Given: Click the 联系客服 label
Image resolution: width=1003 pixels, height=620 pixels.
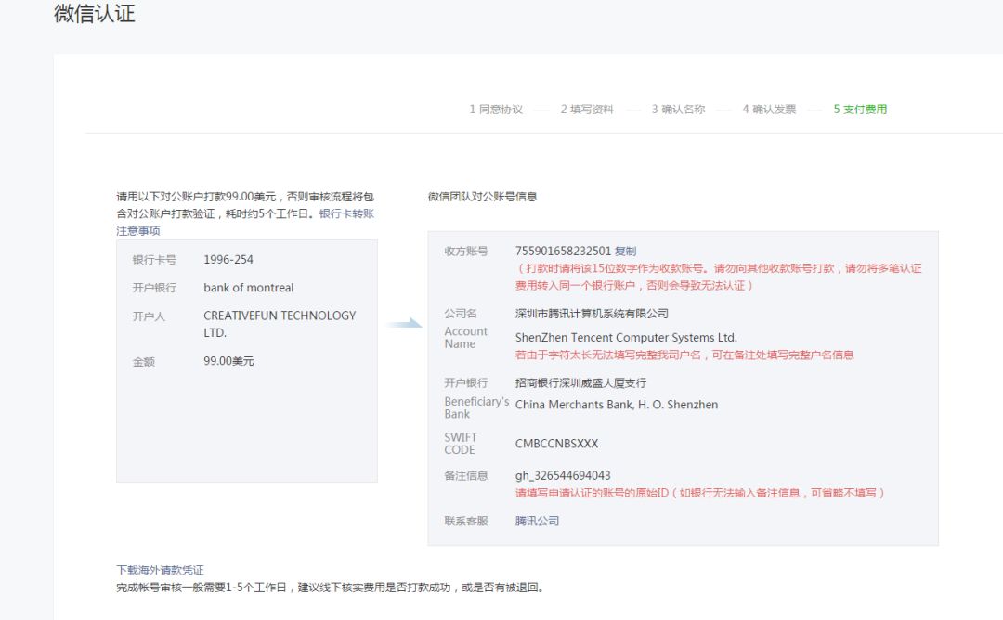Looking at the screenshot, I should point(465,521).
